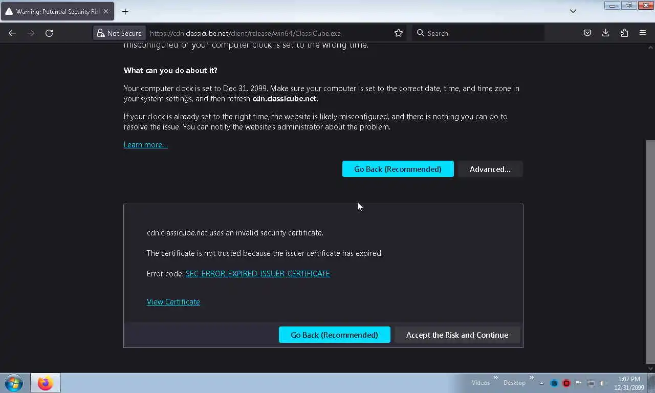Click the "What can you do about it?" heading
This screenshot has width=655, height=393.
(x=170, y=71)
